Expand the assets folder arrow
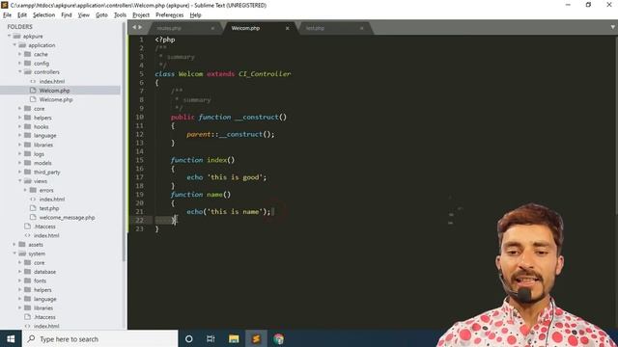 point(14,244)
